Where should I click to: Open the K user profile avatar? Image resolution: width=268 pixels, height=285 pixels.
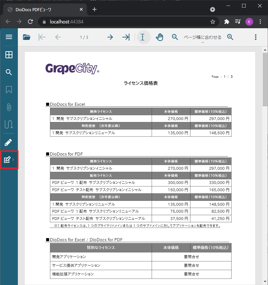pos(249,22)
